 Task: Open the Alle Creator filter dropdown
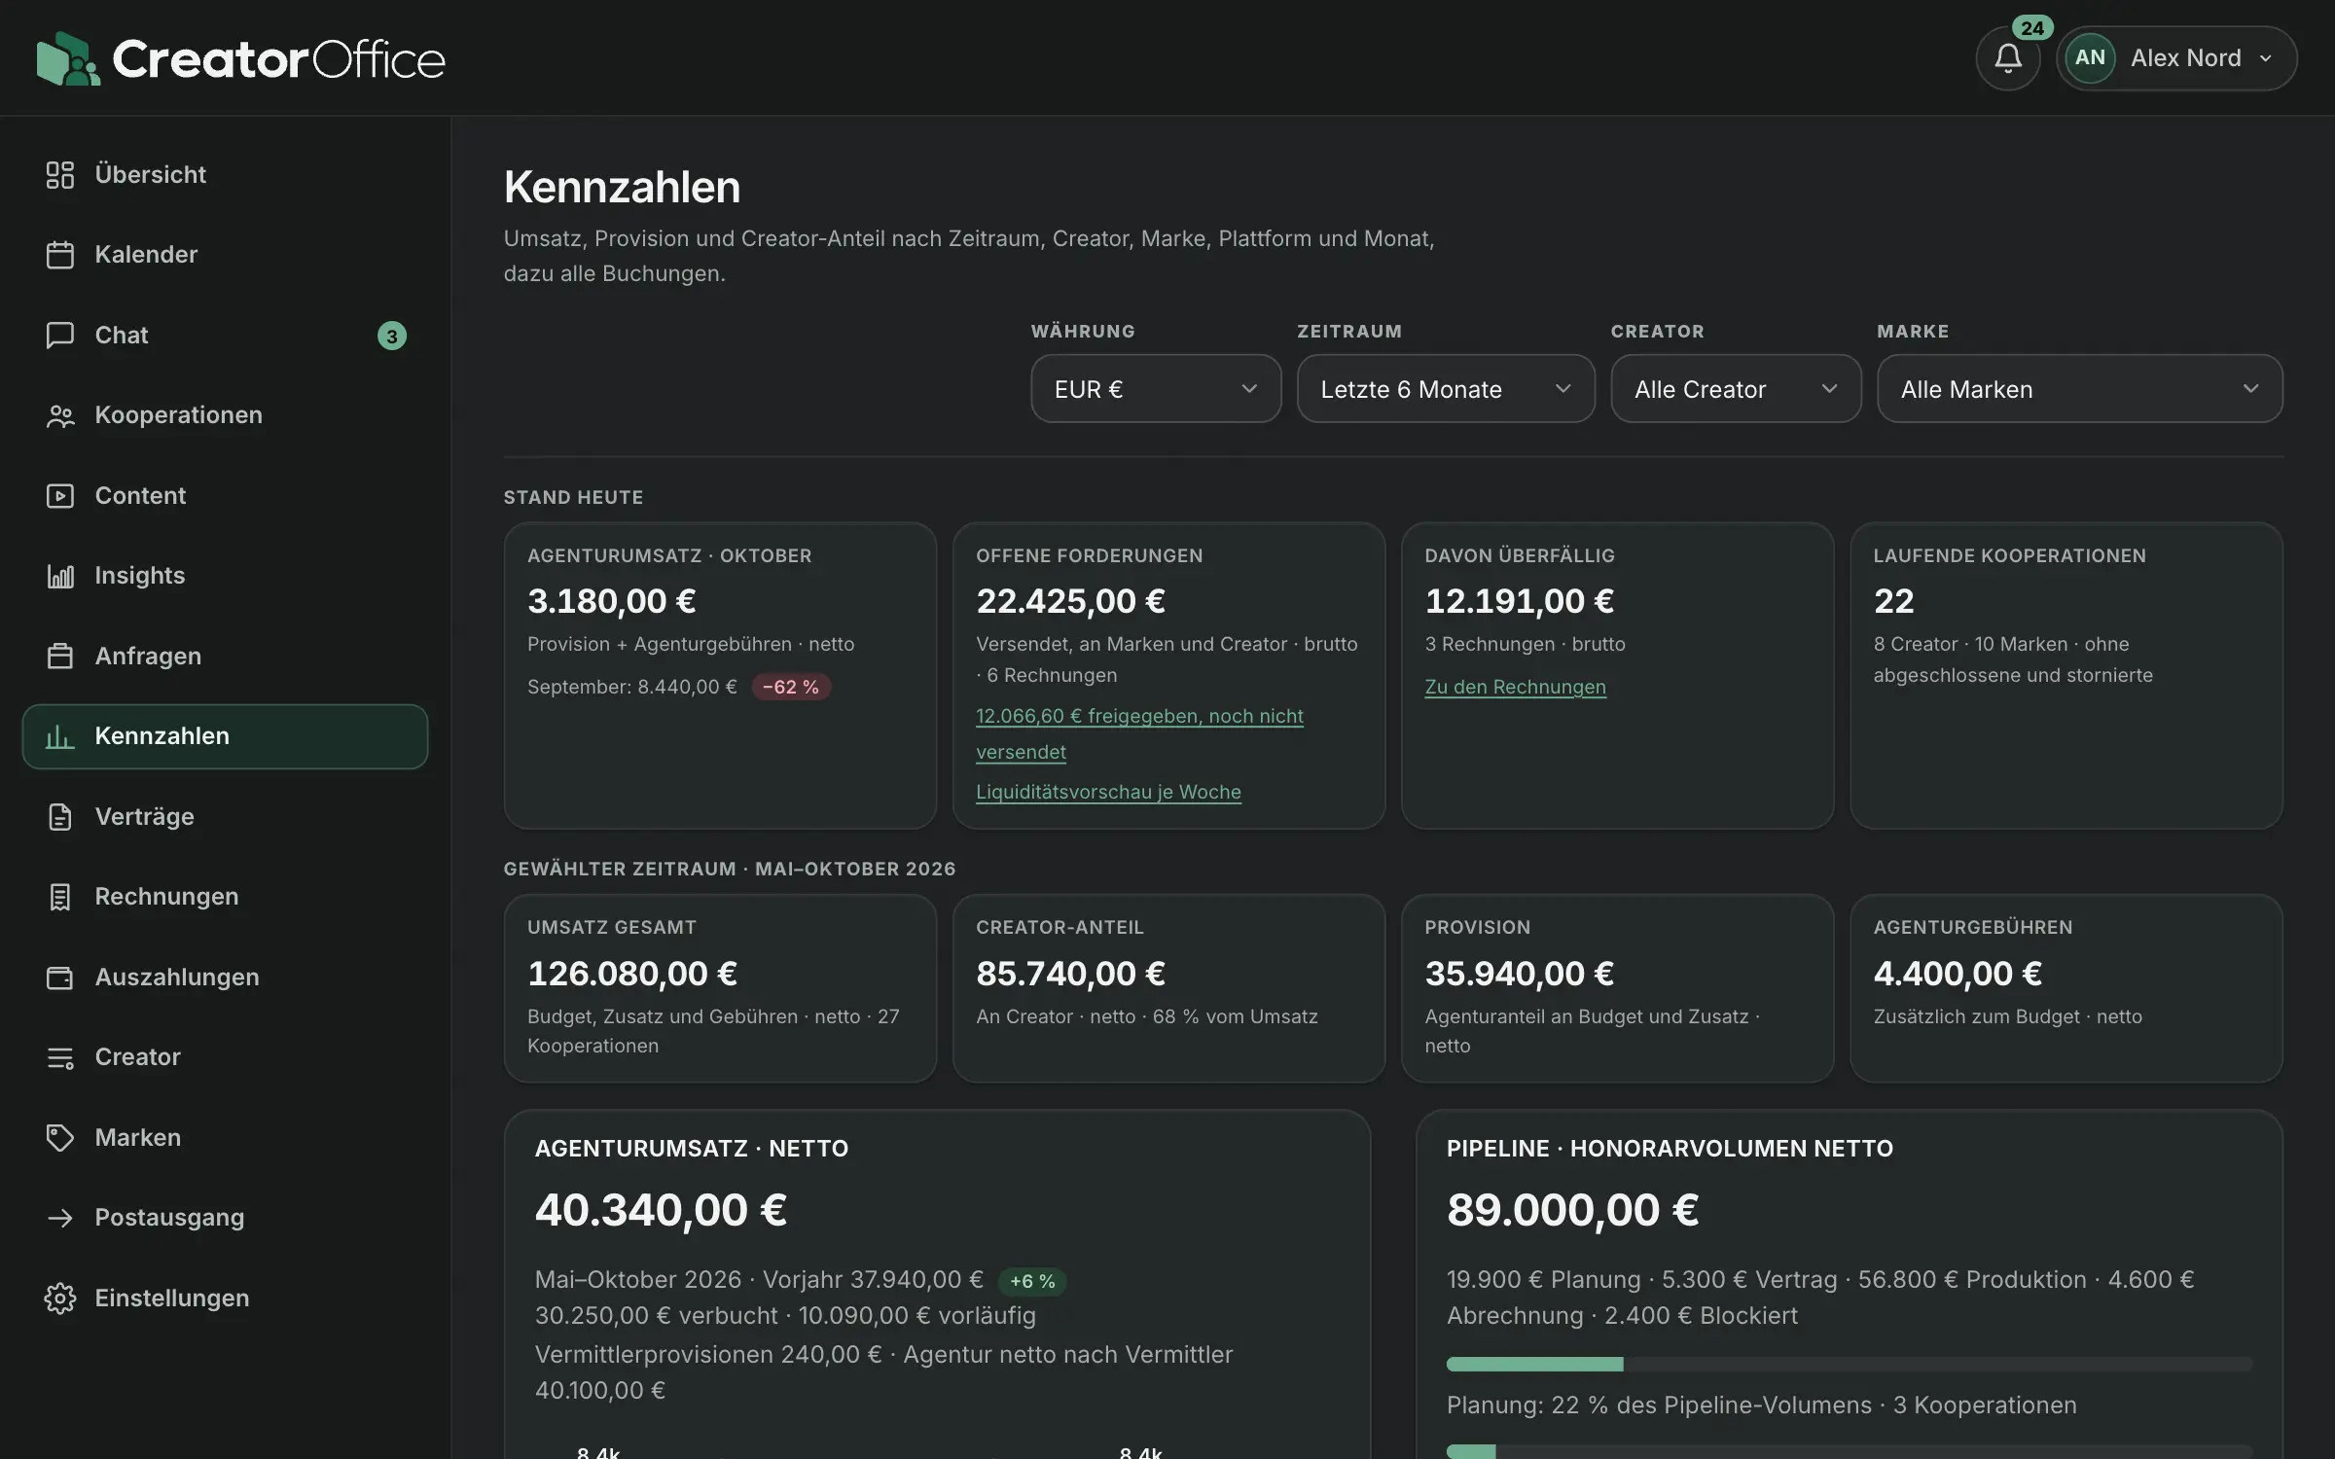(x=1736, y=389)
